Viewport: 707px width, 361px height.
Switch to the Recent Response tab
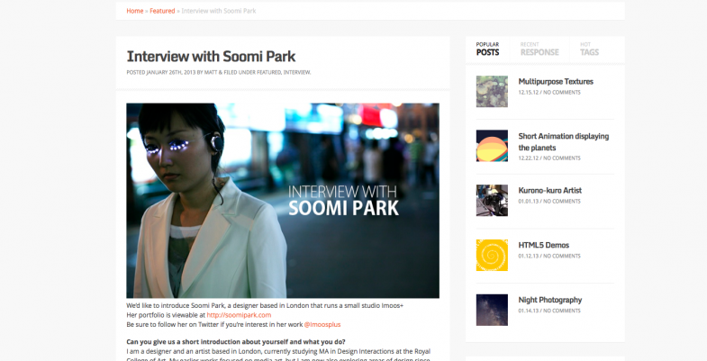click(x=539, y=49)
